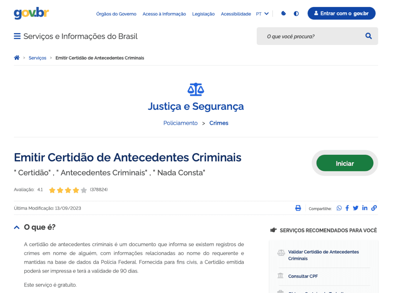Share on LinkedIn

(365, 208)
